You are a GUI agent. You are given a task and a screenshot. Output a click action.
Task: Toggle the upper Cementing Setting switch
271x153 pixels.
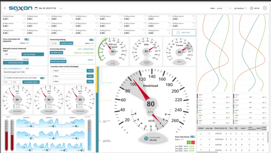(92, 40)
